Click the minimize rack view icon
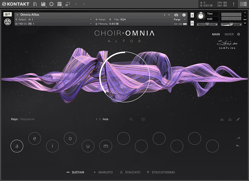Image resolution: width=249 pixels, height=181 pixels. pos(68,4)
